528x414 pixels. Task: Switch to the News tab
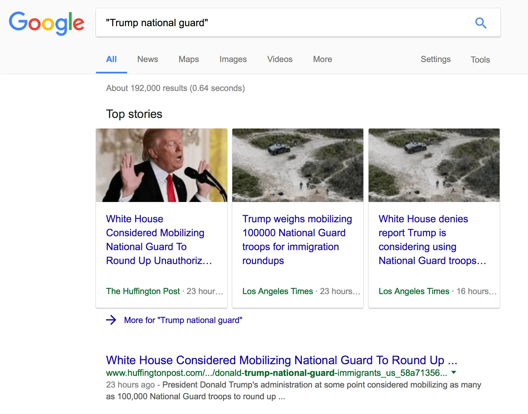pos(147,59)
